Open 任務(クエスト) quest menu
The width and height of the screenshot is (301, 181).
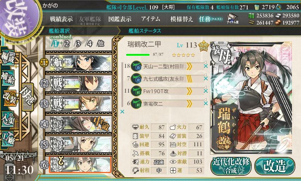[x=211, y=19]
